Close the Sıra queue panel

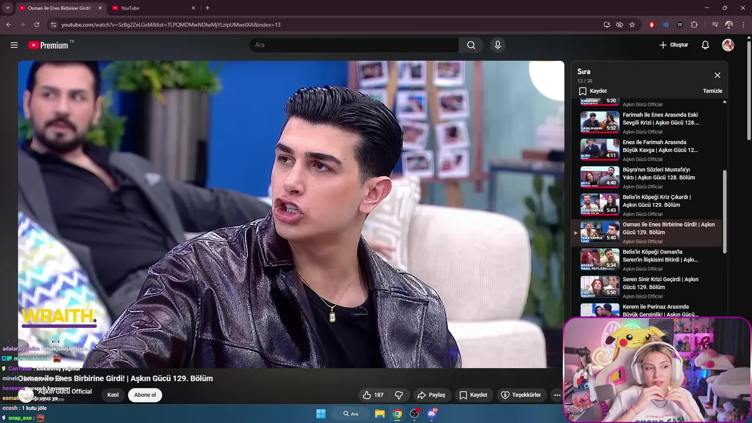[717, 75]
